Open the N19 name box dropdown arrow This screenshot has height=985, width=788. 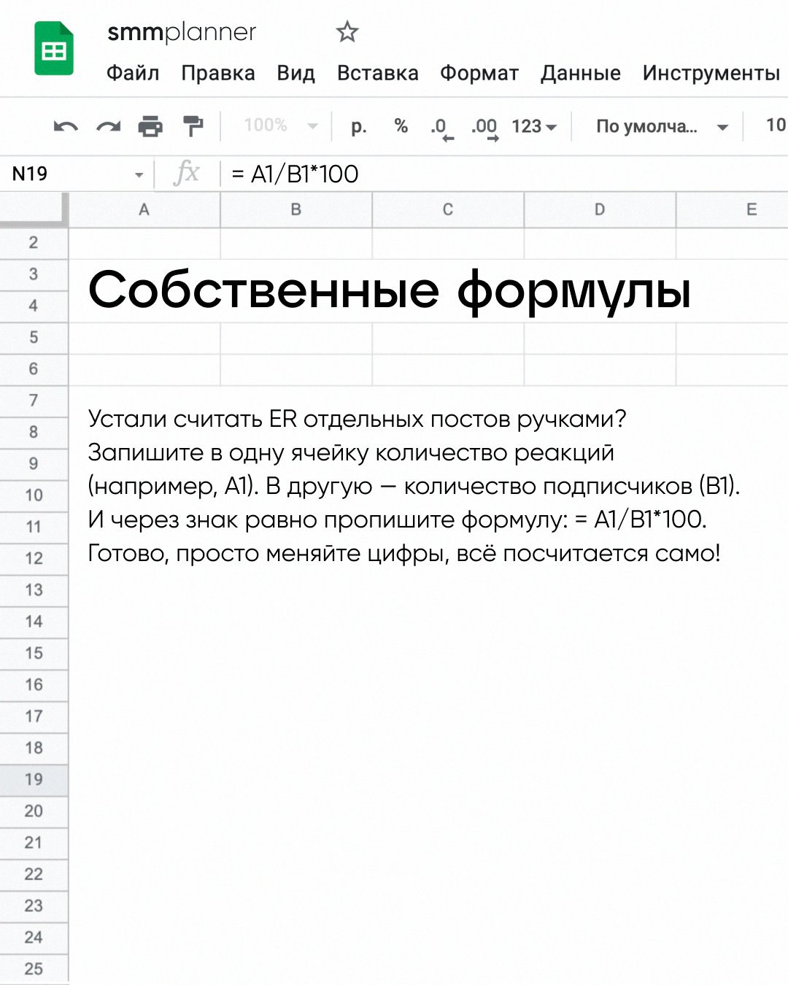139,175
